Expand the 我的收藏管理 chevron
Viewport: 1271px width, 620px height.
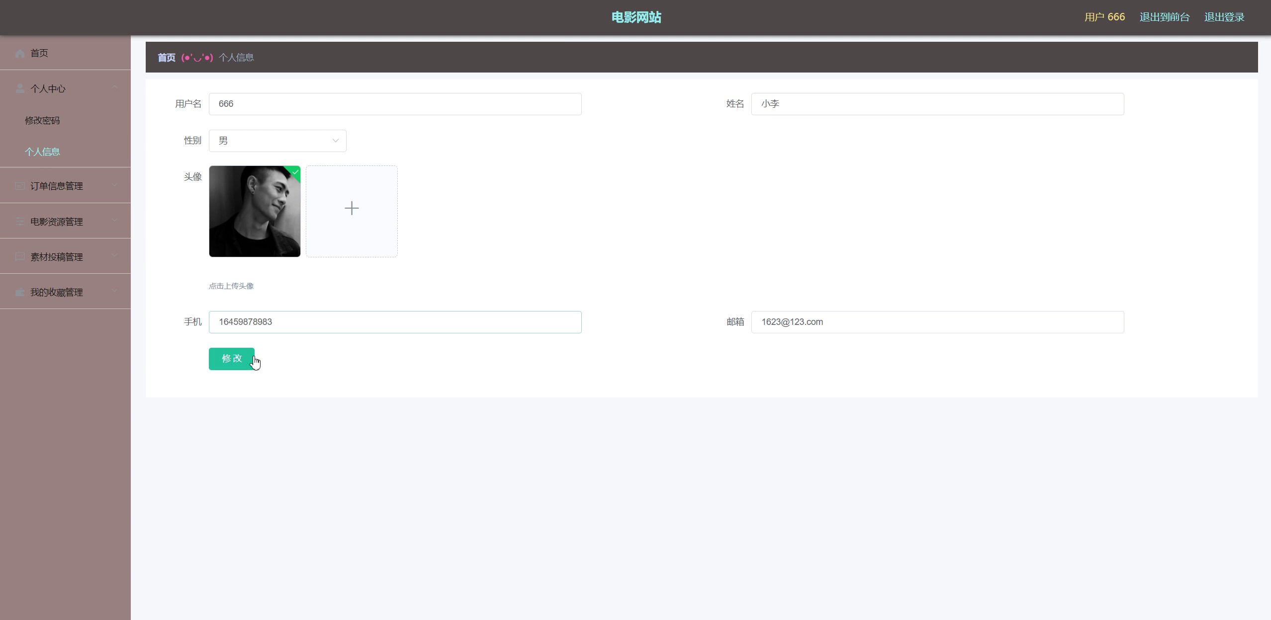[x=115, y=291]
